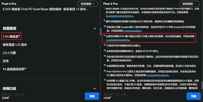The width and height of the screenshot is (203, 102).
Task: Expand the 相機功能 section chevron
Action: pos(95,89)
